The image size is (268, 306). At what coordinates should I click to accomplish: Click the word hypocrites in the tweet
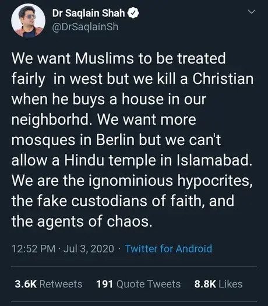pyautogui.click(x=215, y=181)
